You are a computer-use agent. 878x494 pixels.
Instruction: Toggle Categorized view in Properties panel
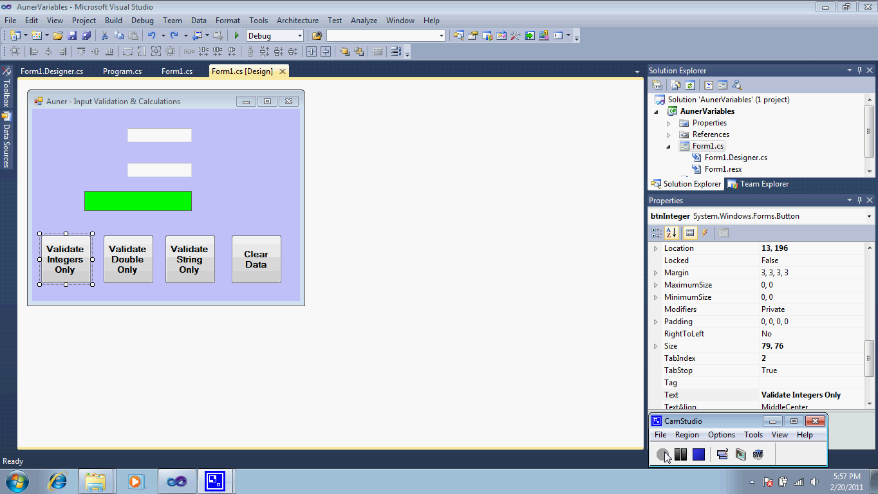(656, 233)
